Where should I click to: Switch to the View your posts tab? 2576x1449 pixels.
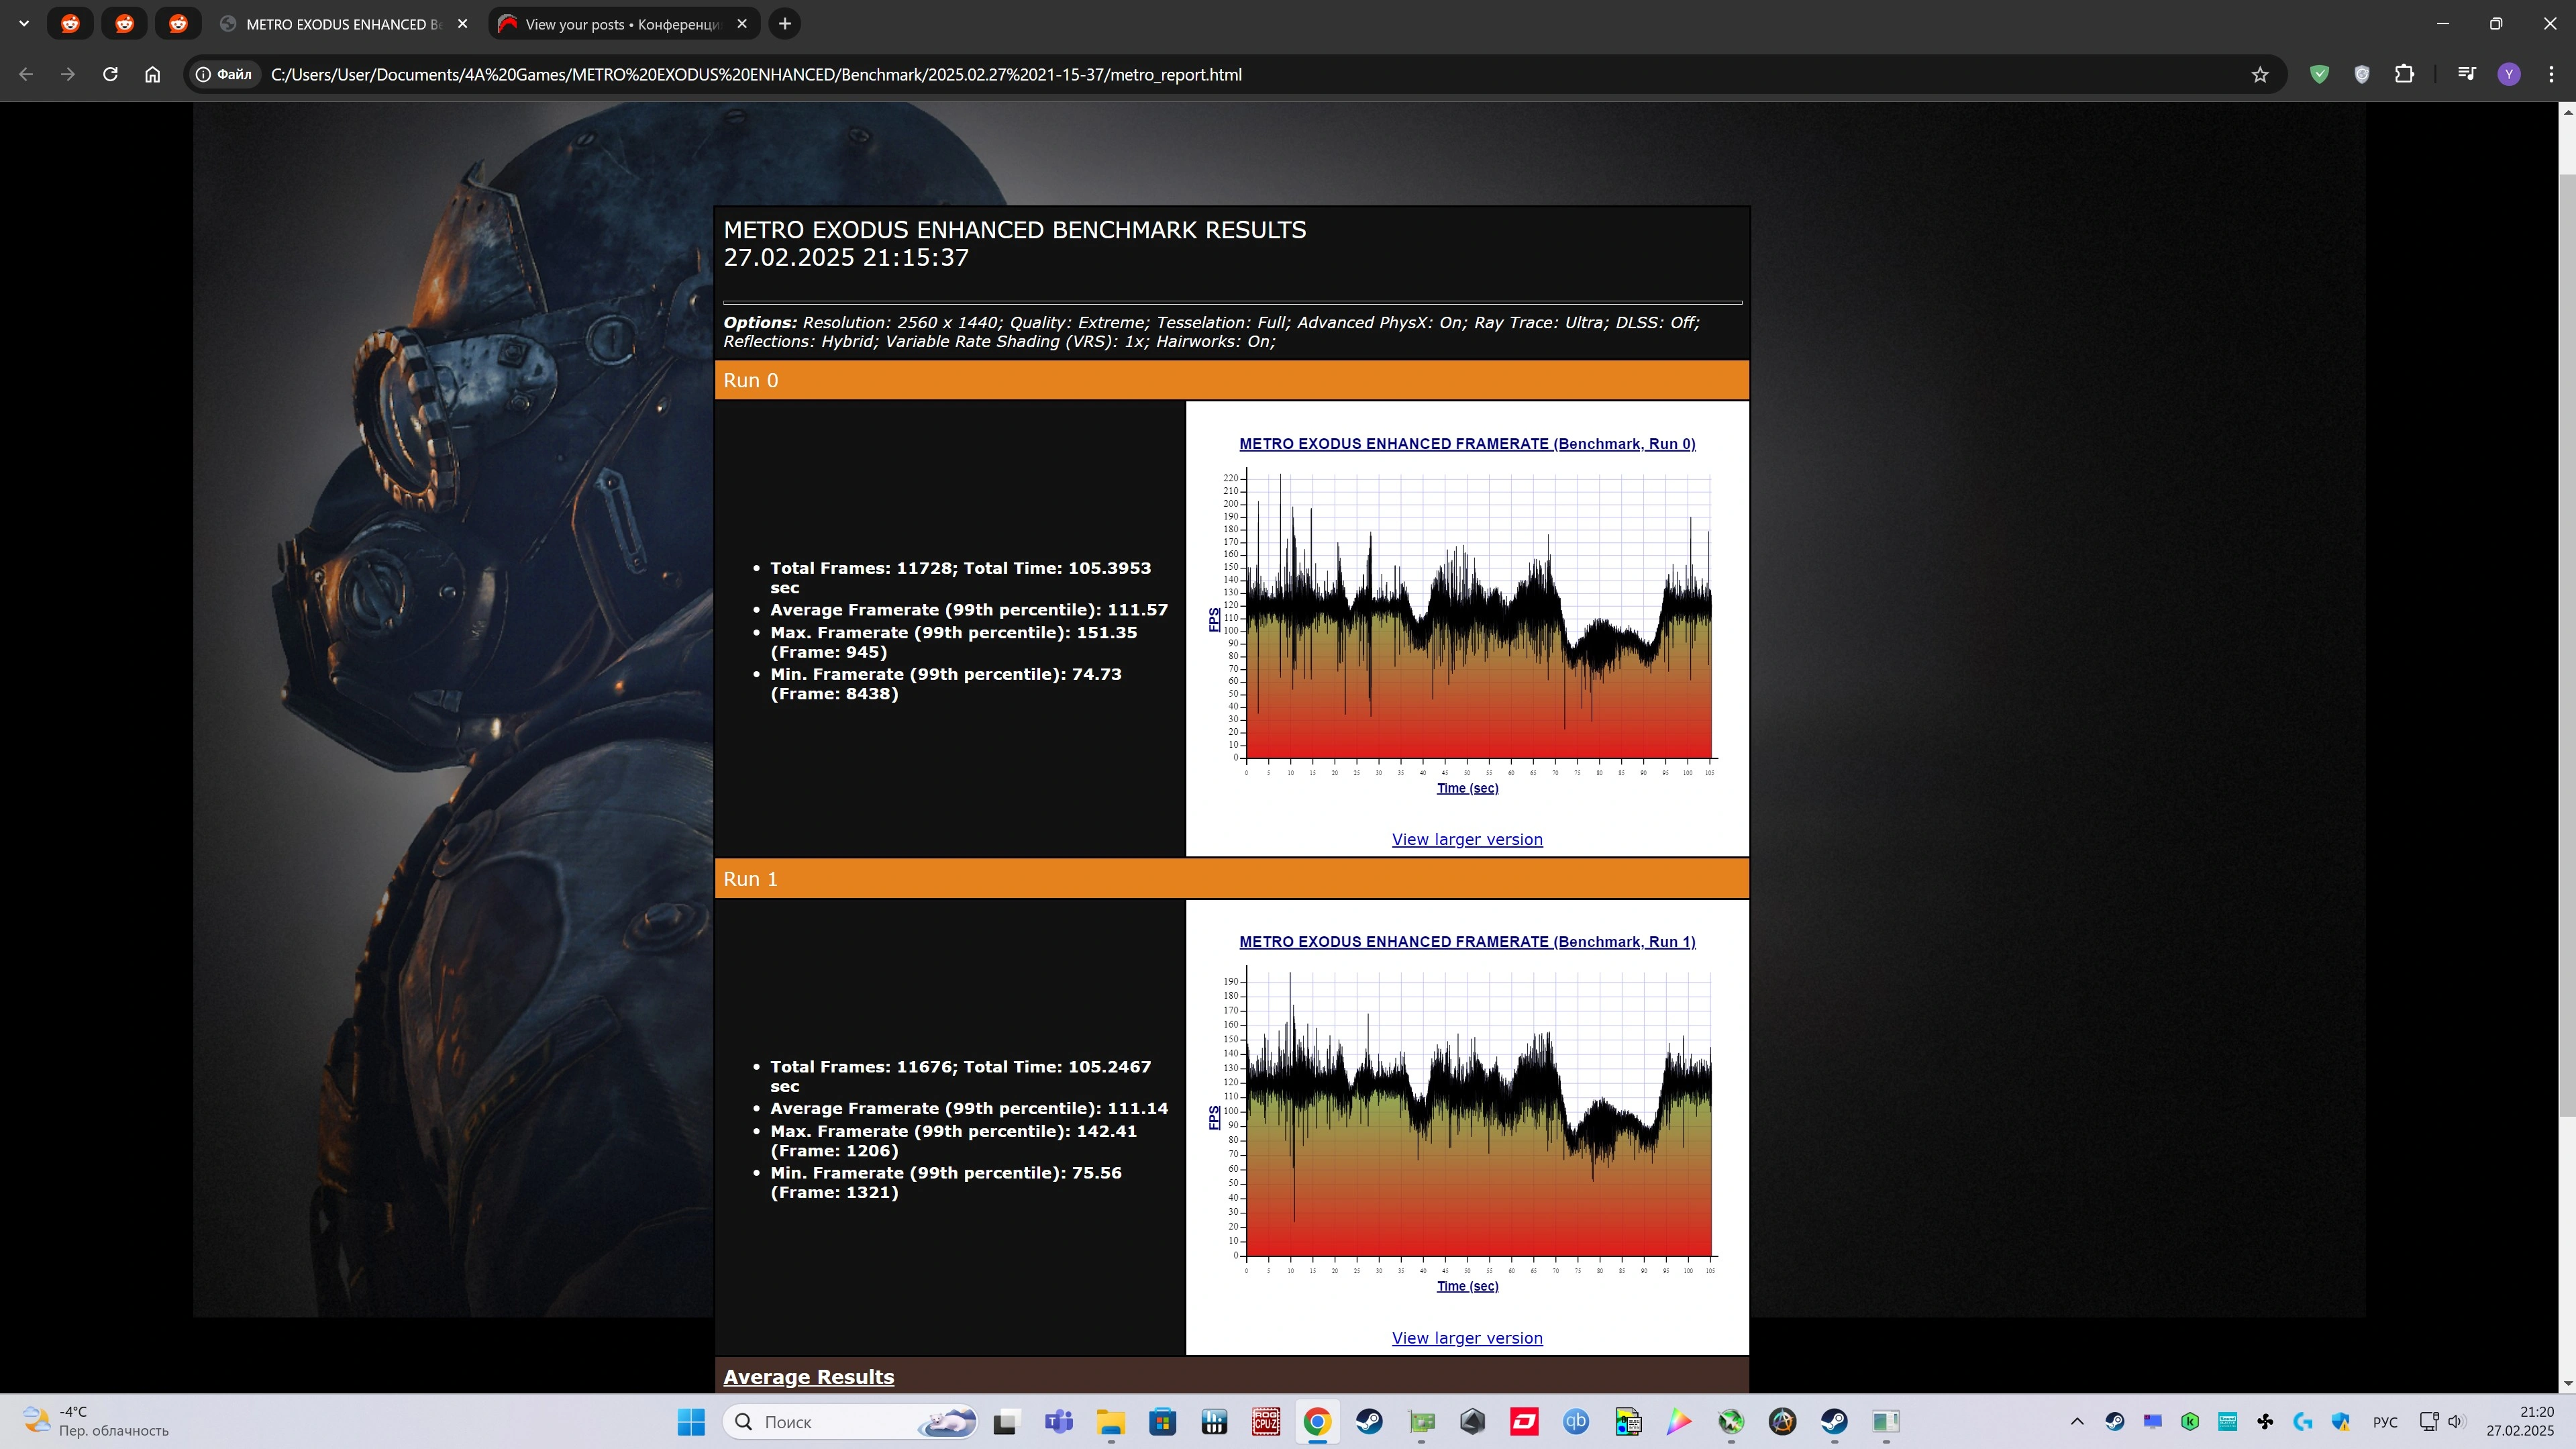coord(623,24)
